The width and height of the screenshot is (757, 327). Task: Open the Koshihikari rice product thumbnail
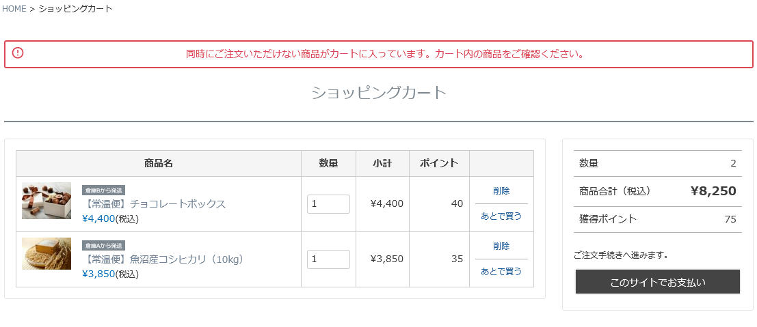47,254
